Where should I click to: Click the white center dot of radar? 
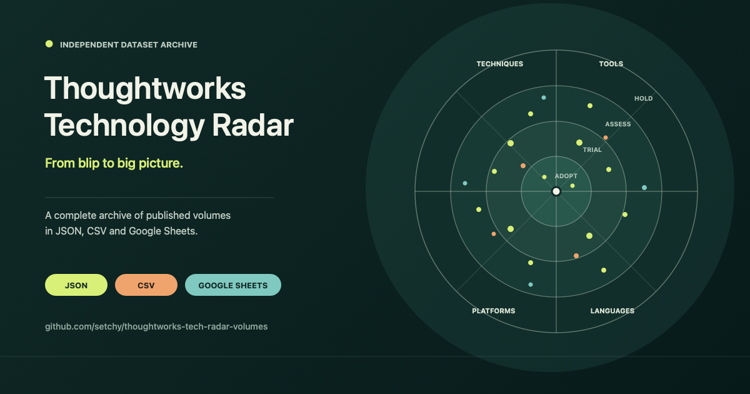click(x=556, y=191)
